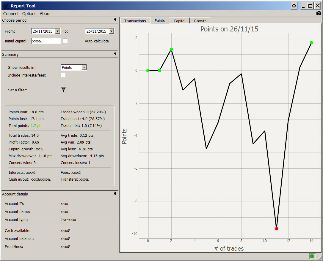The image size is (323, 261).
Task: Click the green point at trade 0
Action: 148,70
